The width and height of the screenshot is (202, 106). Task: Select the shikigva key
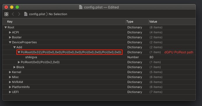31,57
